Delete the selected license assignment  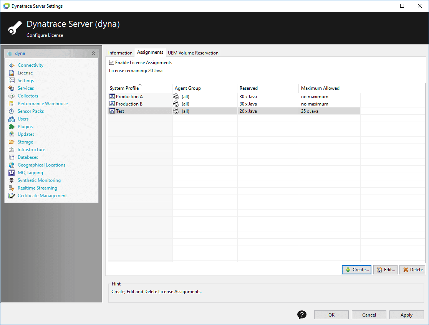point(412,270)
